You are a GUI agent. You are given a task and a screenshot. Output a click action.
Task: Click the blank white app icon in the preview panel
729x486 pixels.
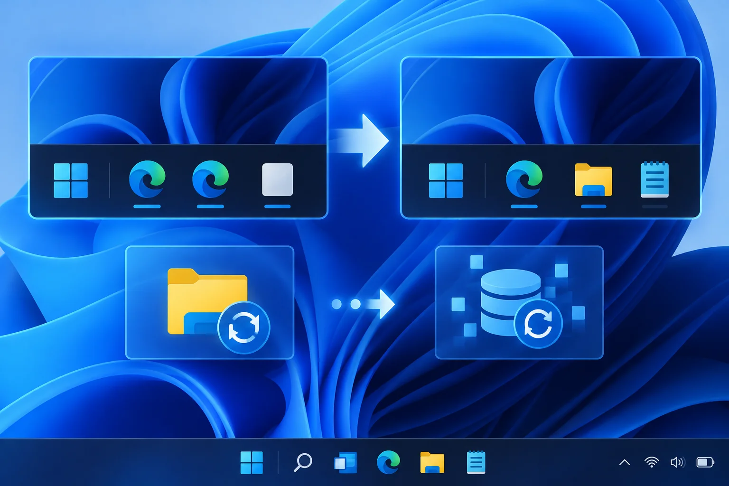tap(278, 179)
